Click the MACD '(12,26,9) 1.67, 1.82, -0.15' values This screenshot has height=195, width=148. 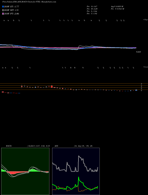tap(38, 146)
